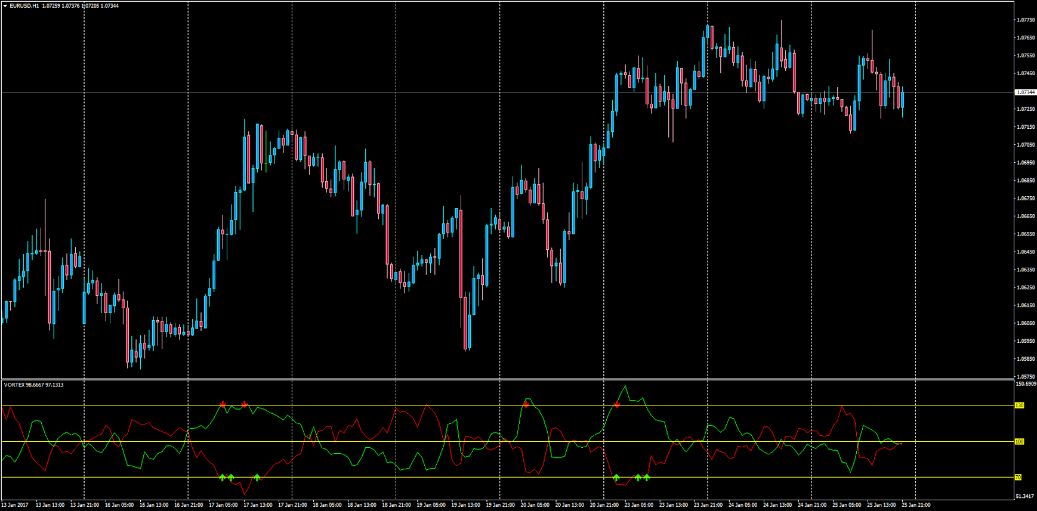1037x511 pixels.
Task: Click the 23 Jan 21:00 time label
Action: tap(708, 505)
